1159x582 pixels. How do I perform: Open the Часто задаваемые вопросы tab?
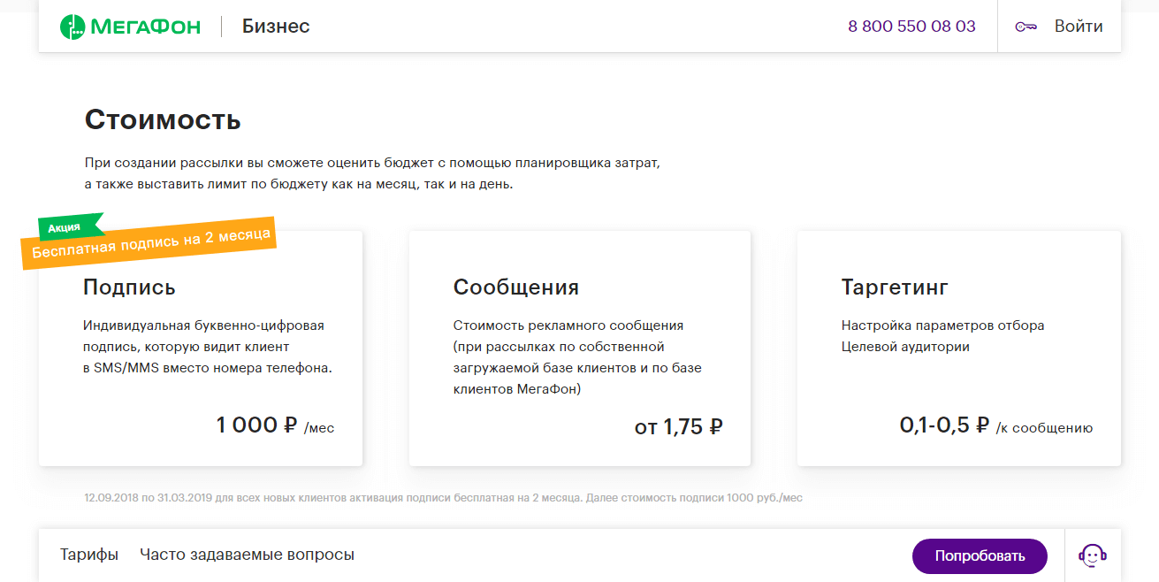click(x=247, y=555)
